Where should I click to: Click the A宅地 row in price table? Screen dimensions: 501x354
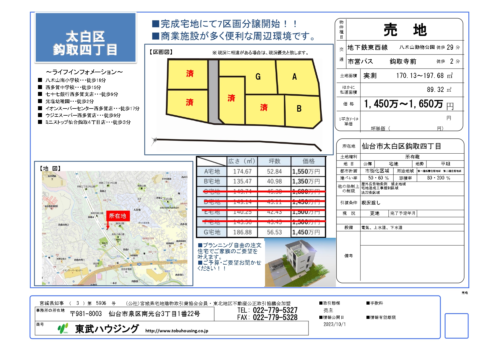pyautogui.click(x=212, y=171)
